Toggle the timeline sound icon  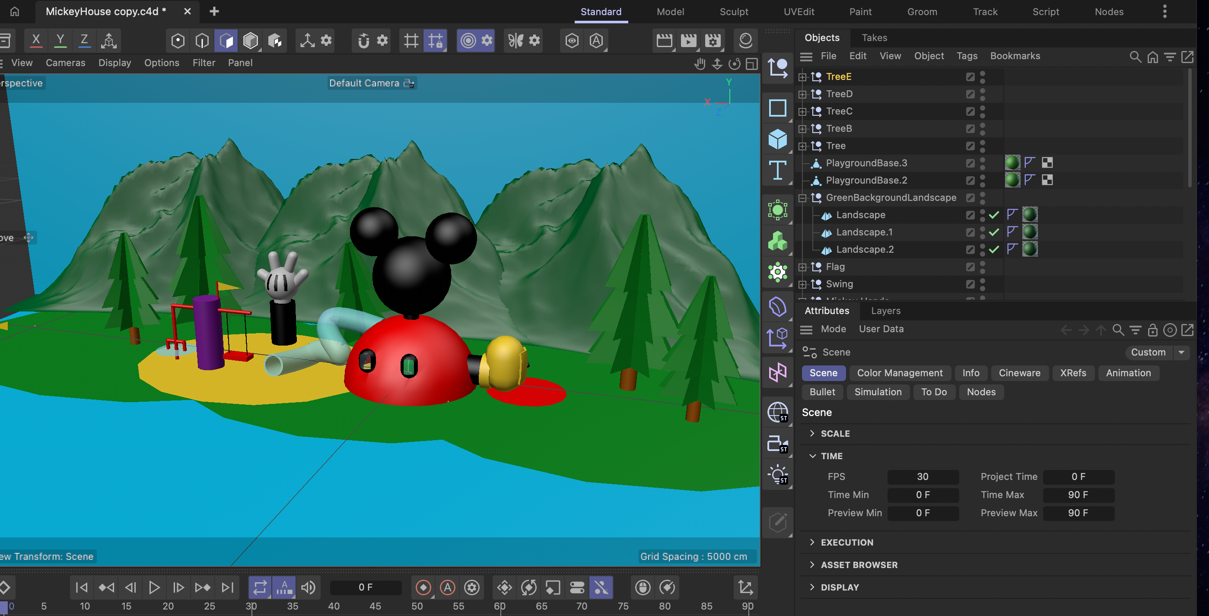coord(308,587)
